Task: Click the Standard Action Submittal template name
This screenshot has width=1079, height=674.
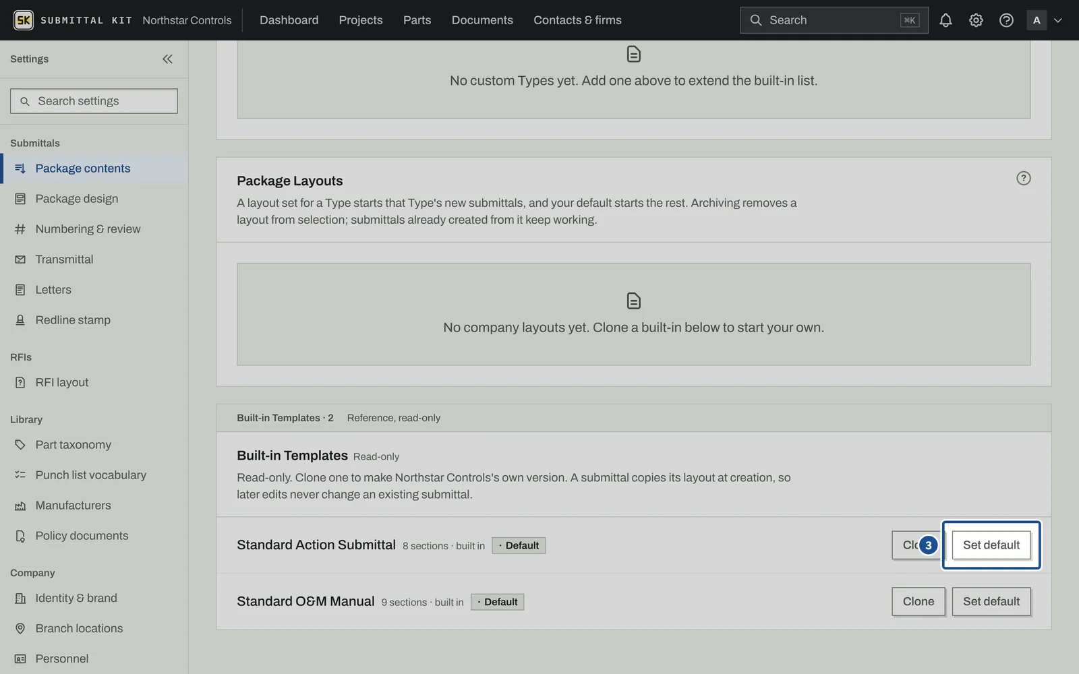Action: 316,545
